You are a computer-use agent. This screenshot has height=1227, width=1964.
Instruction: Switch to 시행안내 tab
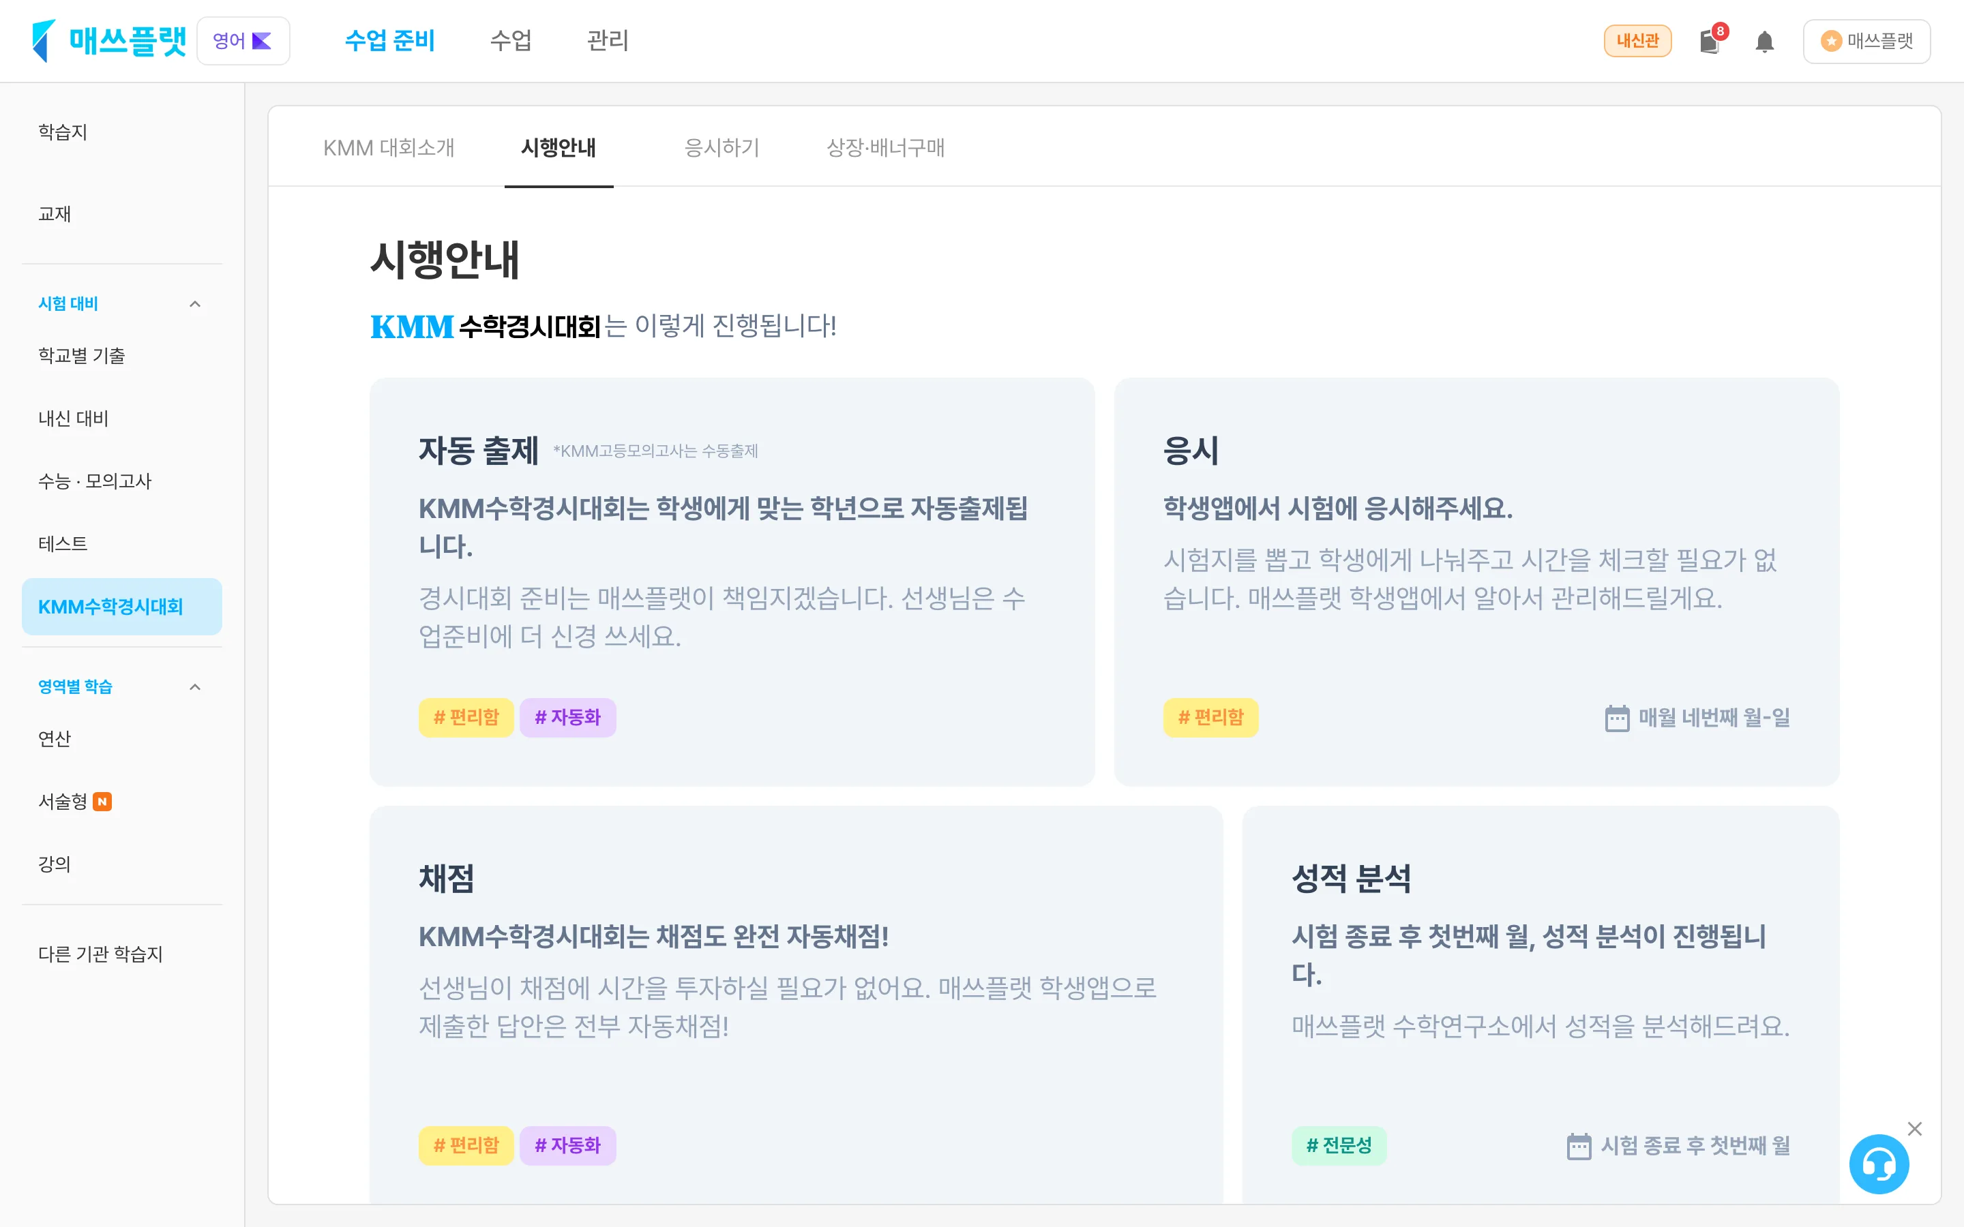pos(559,147)
